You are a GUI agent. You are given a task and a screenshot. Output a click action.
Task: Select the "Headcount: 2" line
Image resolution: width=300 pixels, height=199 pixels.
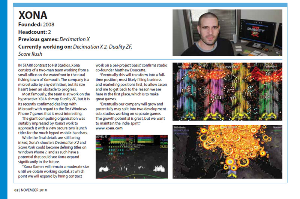pyautogui.click(x=34, y=32)
